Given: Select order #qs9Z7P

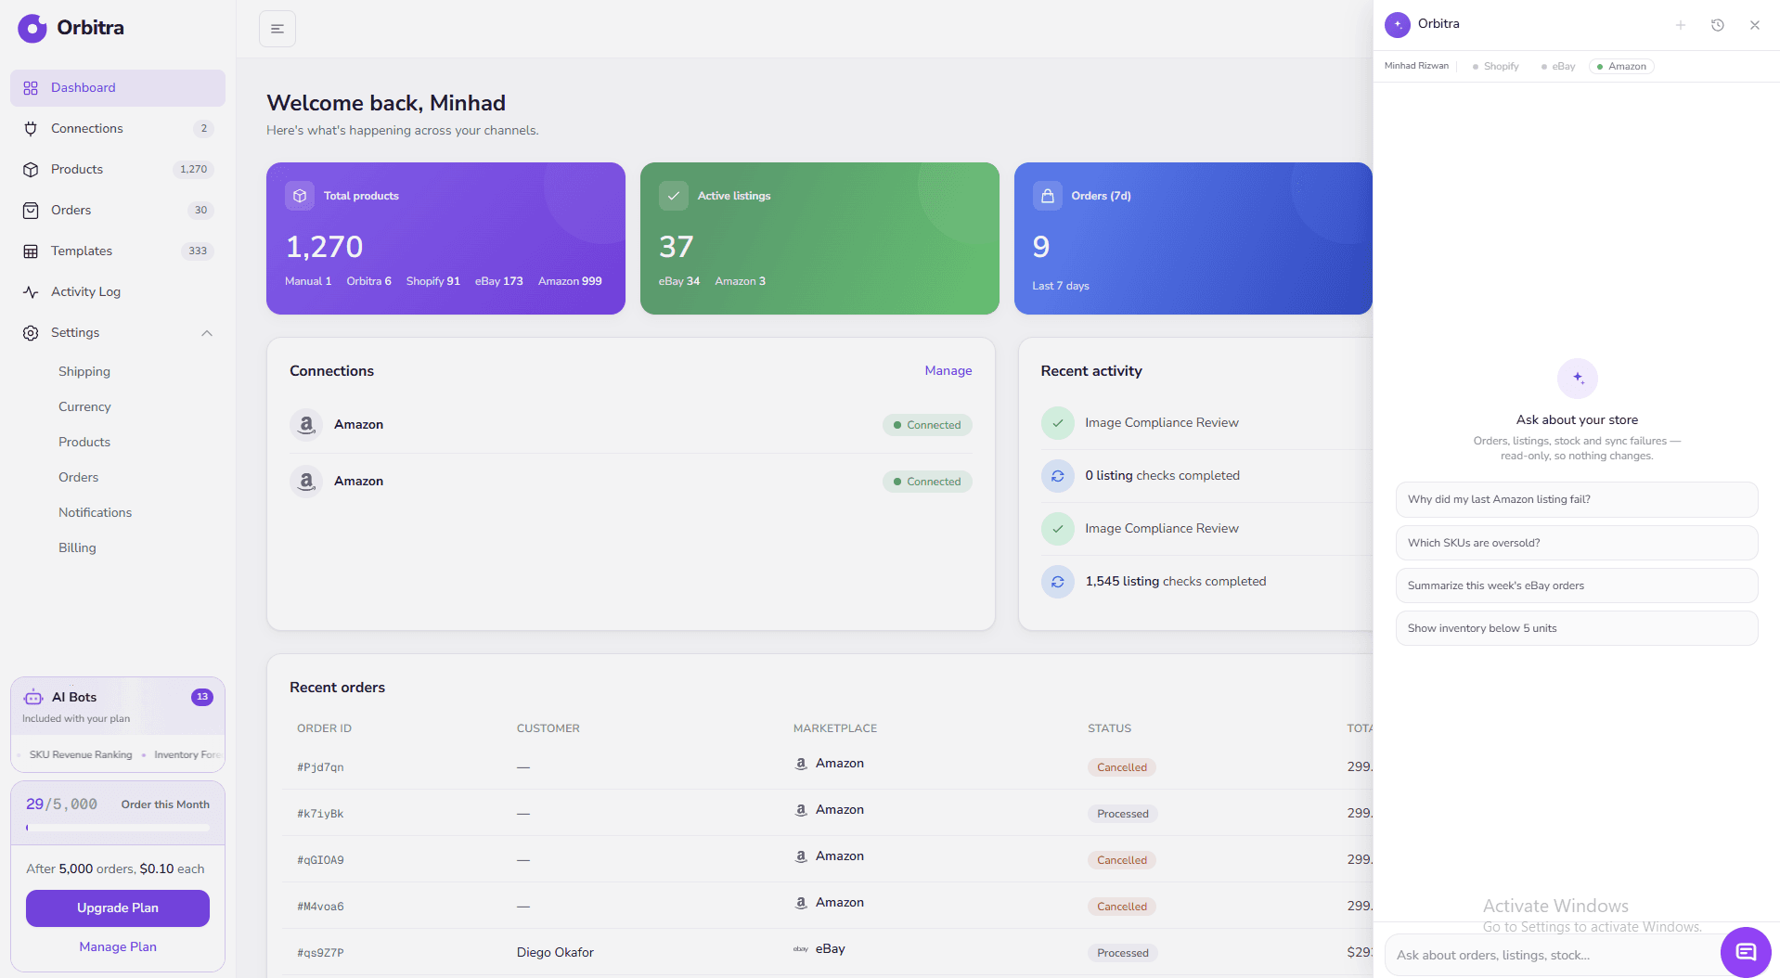Looking at the screenshot, I should [x=320, y=953].
